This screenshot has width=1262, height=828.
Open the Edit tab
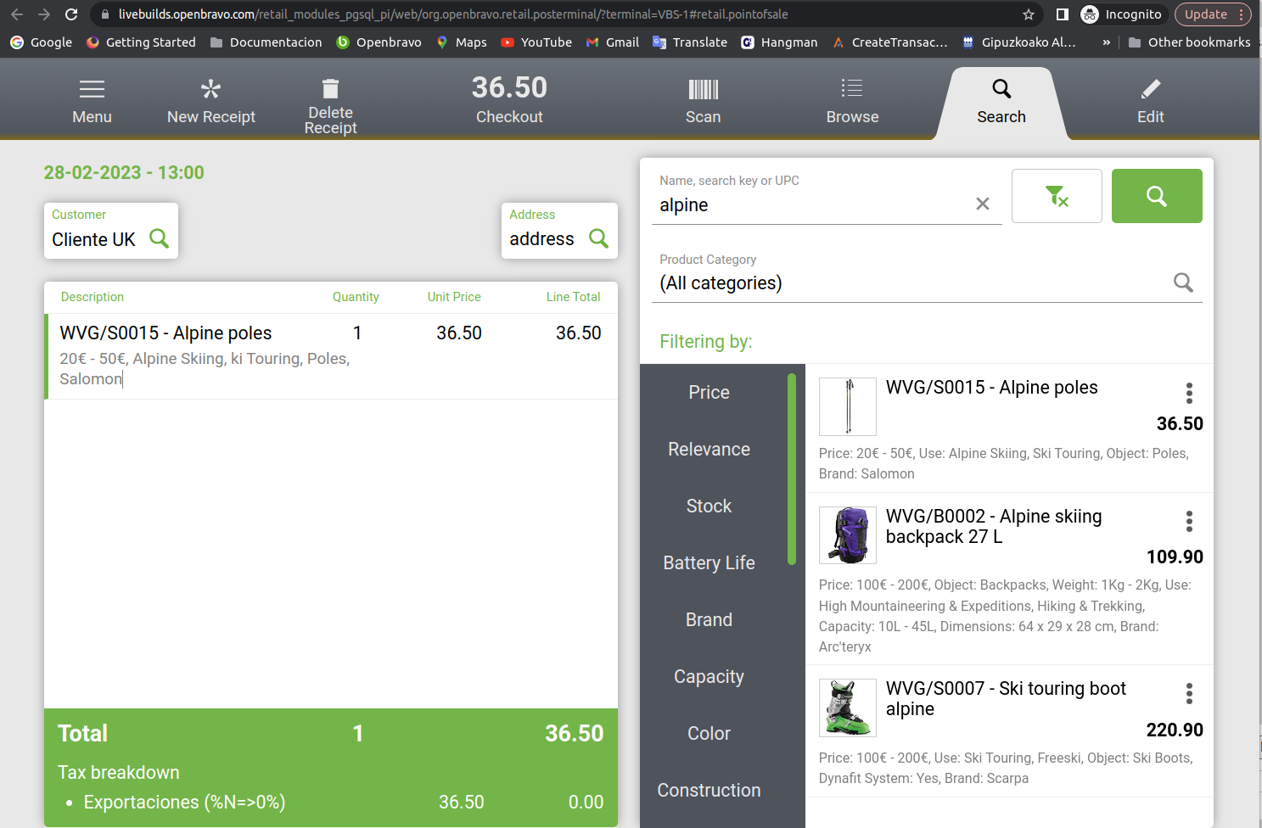[x=1150, y=102]
